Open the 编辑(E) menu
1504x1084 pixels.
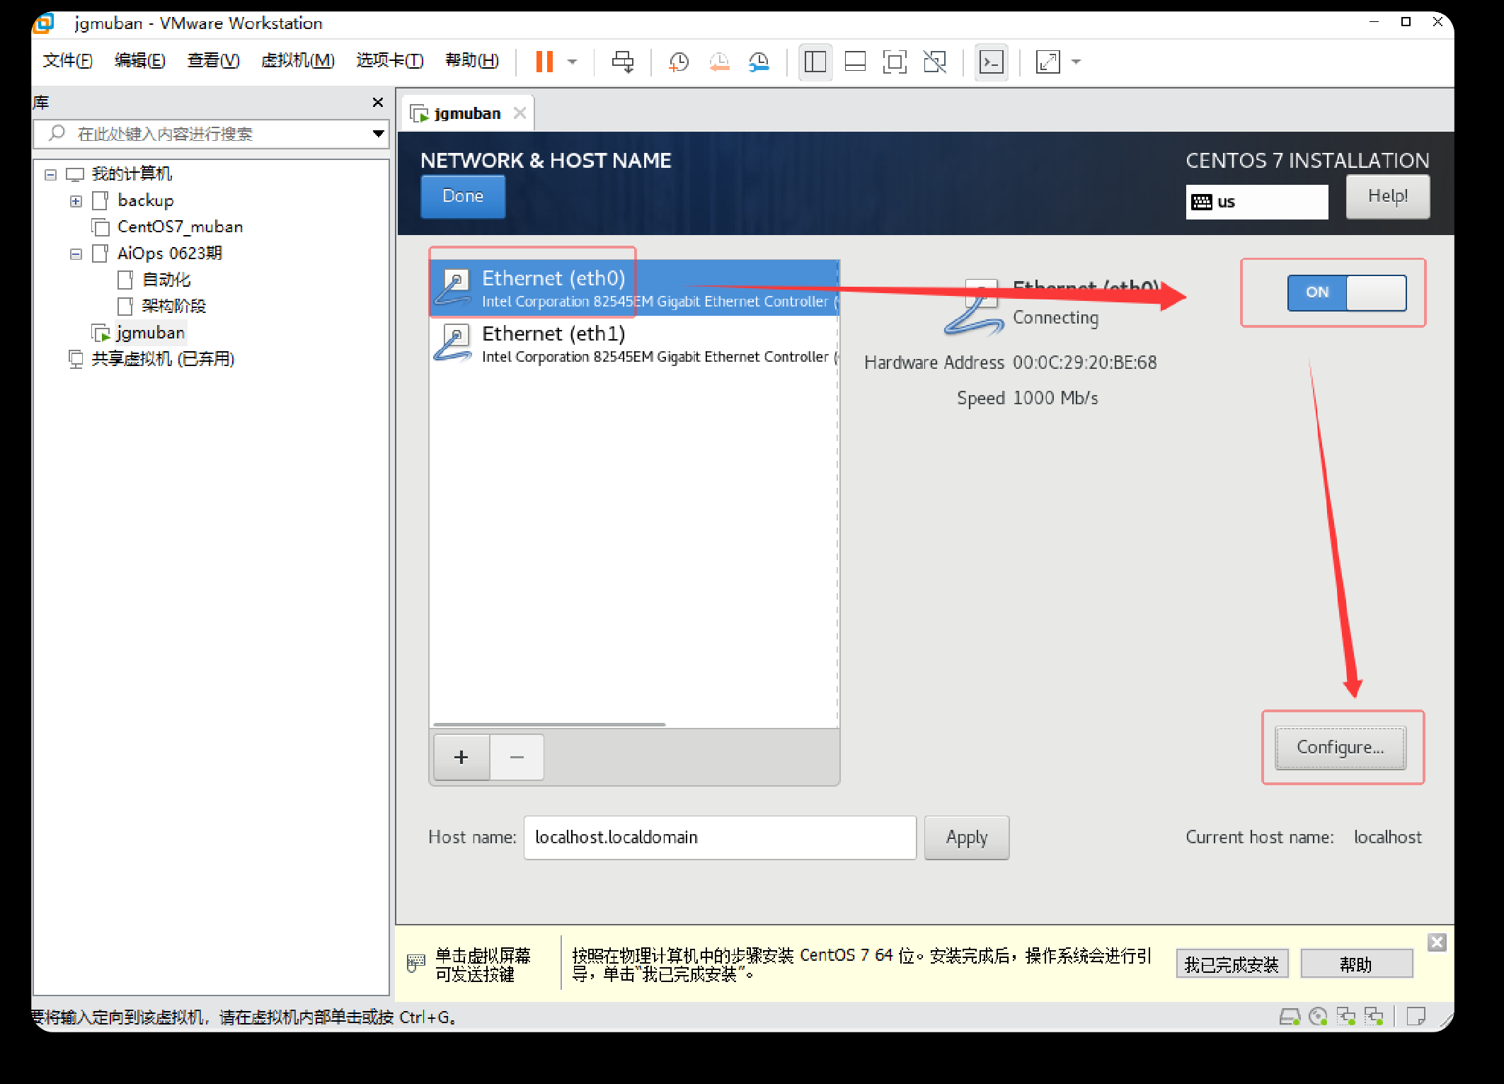pyautogui.click(x=140, y=61)
